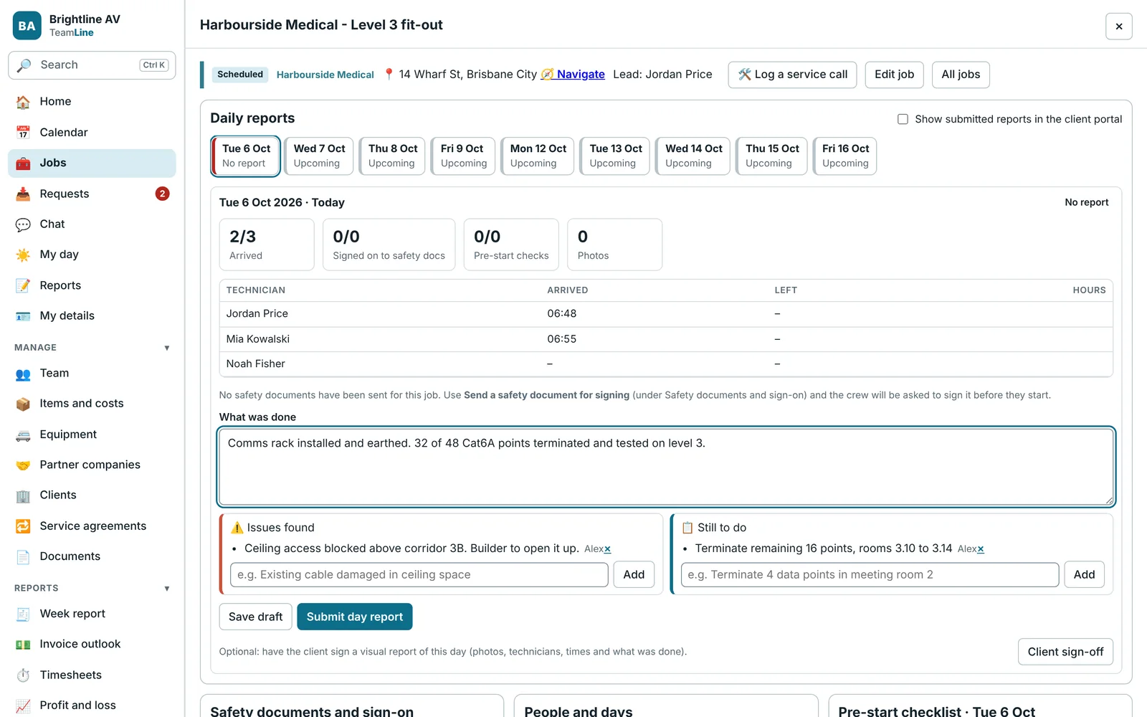The image size is (1147, 717).
Task: Click the search magnifier icon
Action: pyautogui.click(x=24, y=65)
